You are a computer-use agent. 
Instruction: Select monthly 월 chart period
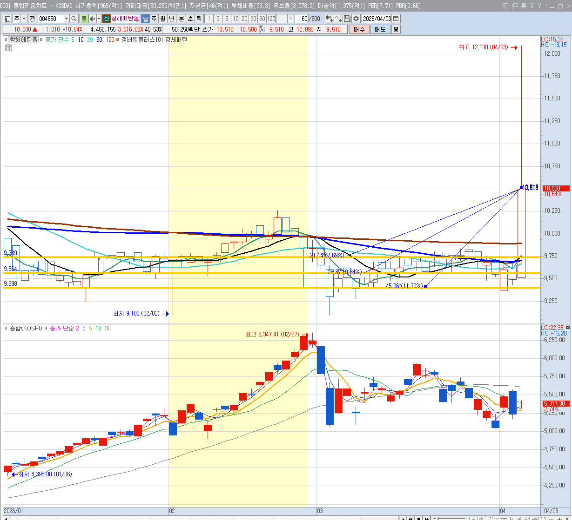(162, 19)
